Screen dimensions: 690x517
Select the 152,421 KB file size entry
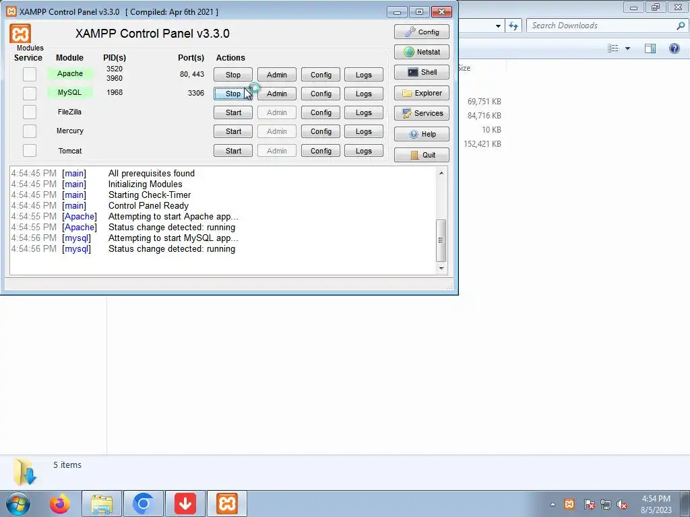[482, 144]
